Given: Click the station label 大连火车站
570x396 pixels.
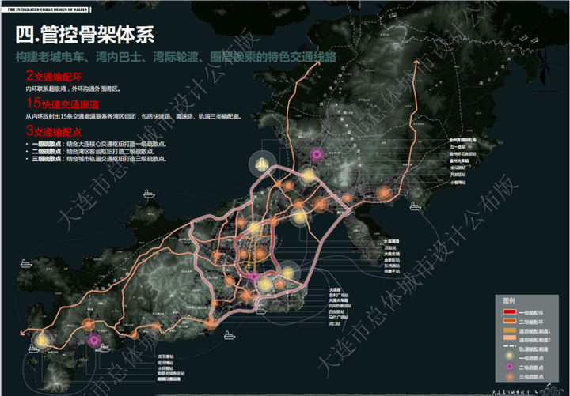Looking at the screenshot, I should [x=339, y=300].
